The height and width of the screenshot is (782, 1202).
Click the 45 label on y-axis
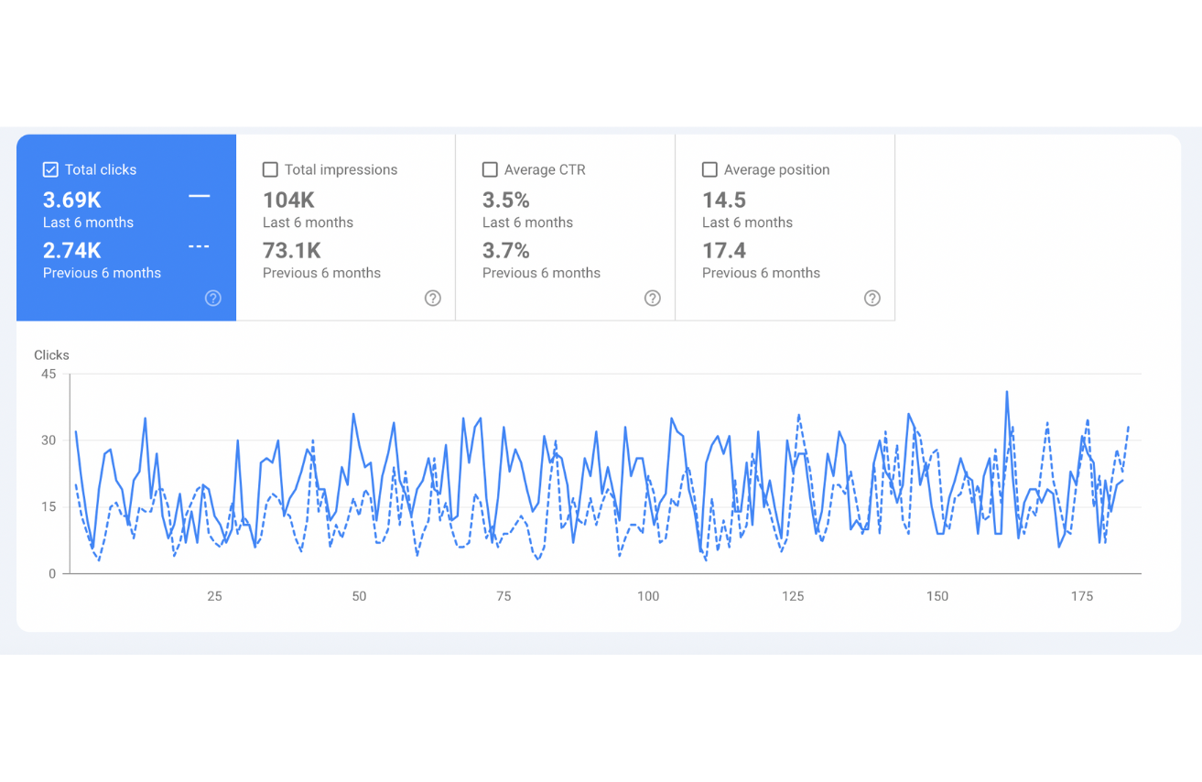[49, 375]
